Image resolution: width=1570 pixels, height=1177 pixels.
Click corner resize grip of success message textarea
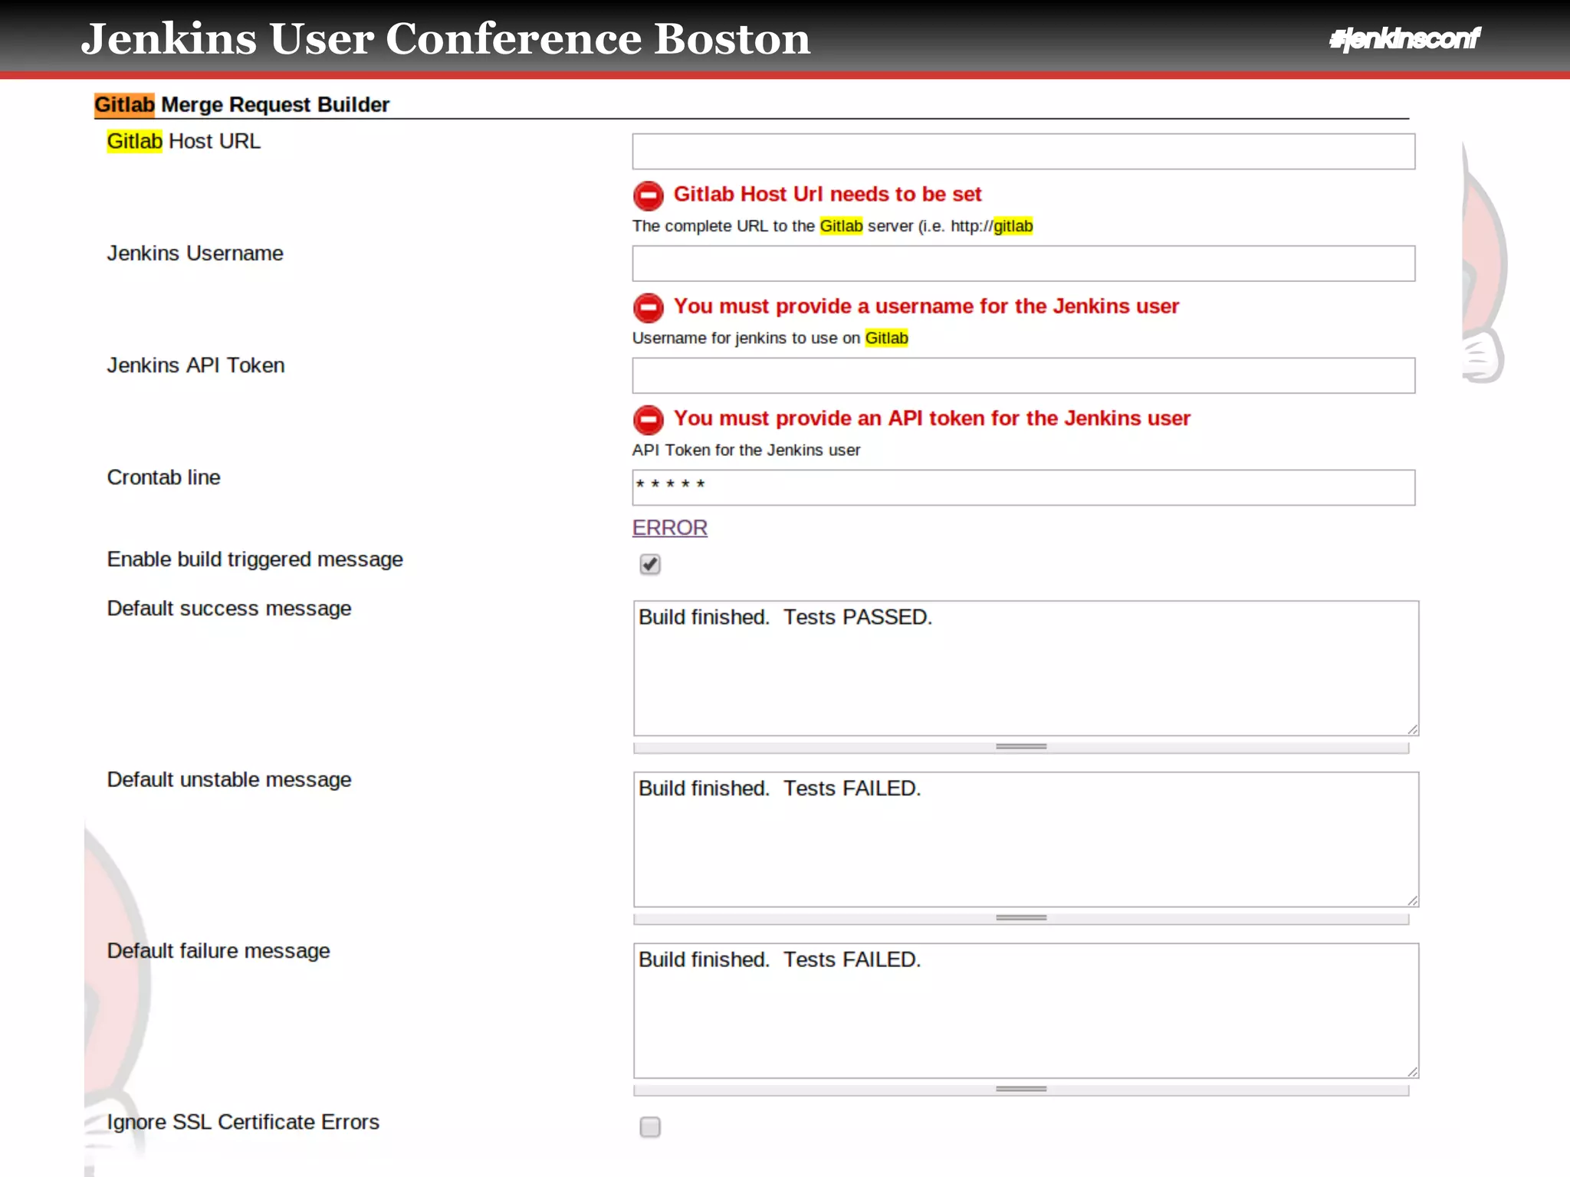(1412, 729)
